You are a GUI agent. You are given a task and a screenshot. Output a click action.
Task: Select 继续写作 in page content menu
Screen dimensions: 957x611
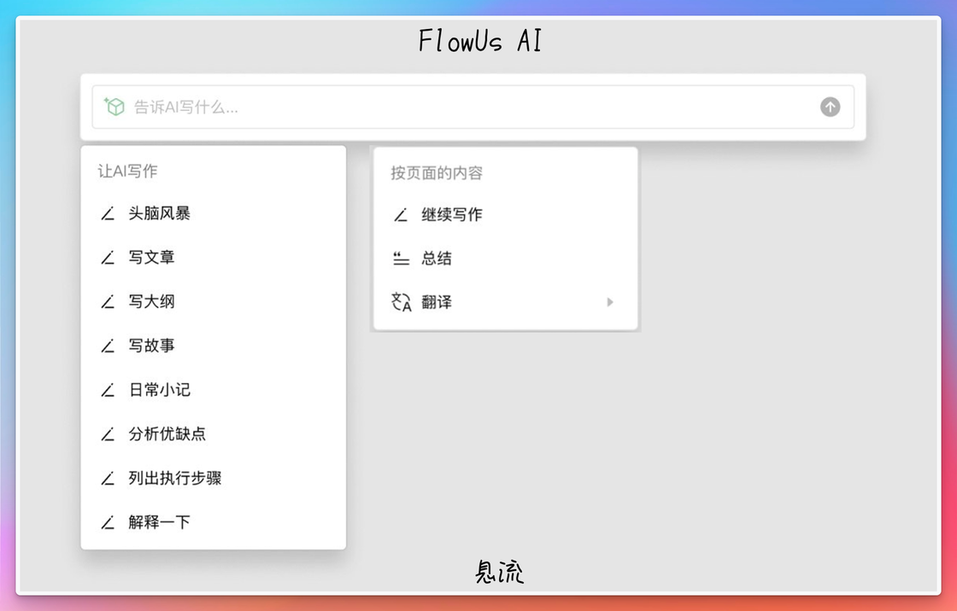(x=505, y=215)
